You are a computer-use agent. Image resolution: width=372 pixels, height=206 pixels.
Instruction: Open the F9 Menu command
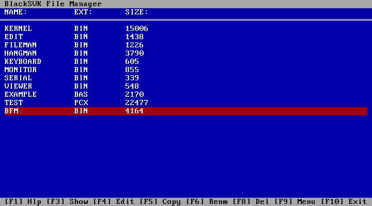295,202
